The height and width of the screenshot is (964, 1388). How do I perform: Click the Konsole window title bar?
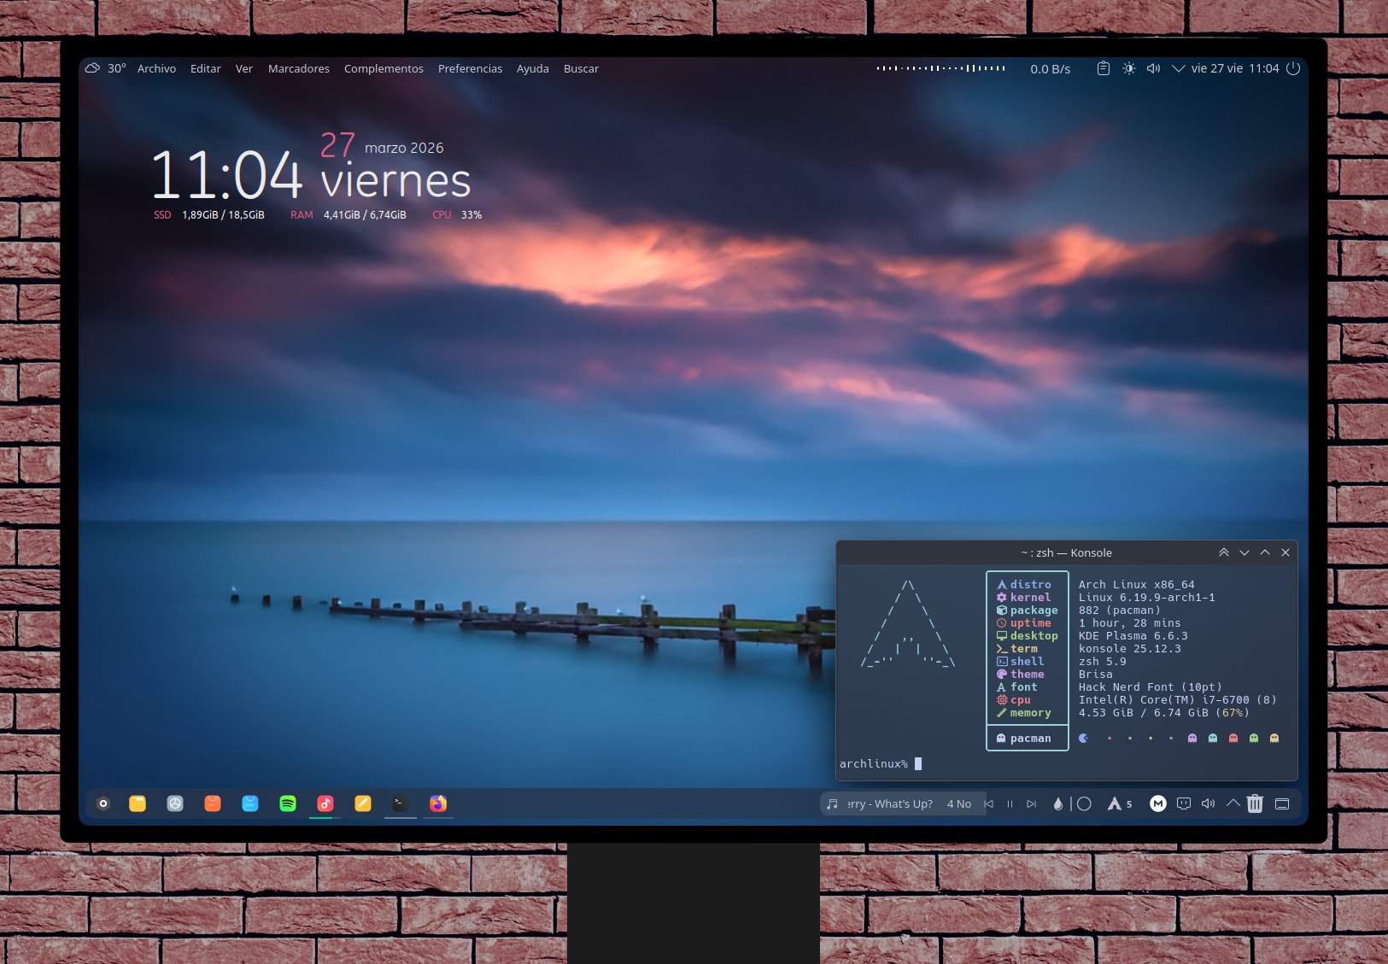tap(1067, 552)
